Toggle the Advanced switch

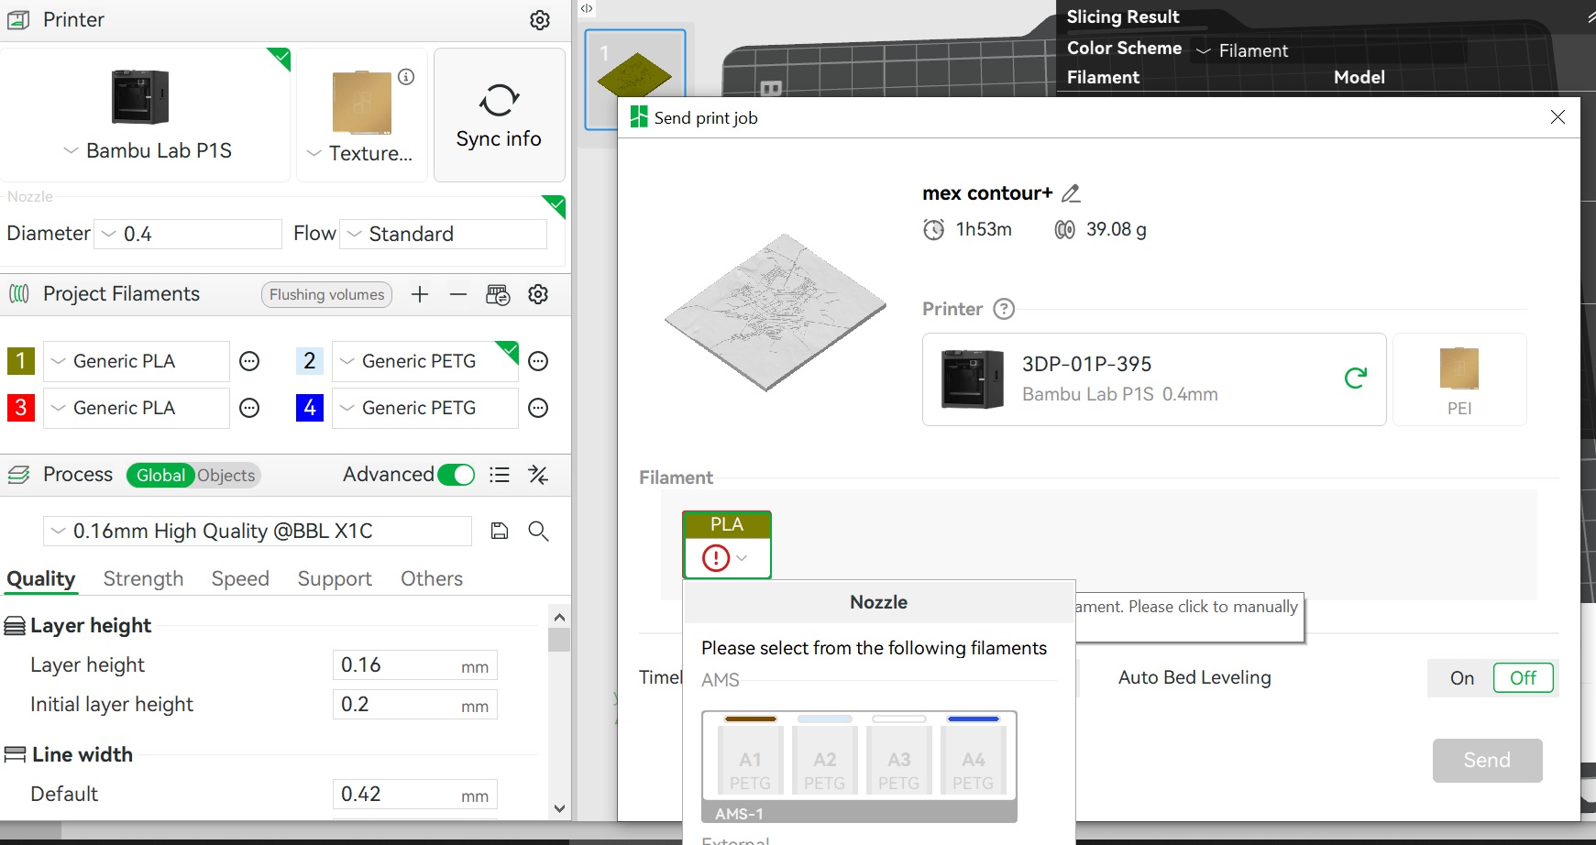[456, 475]
